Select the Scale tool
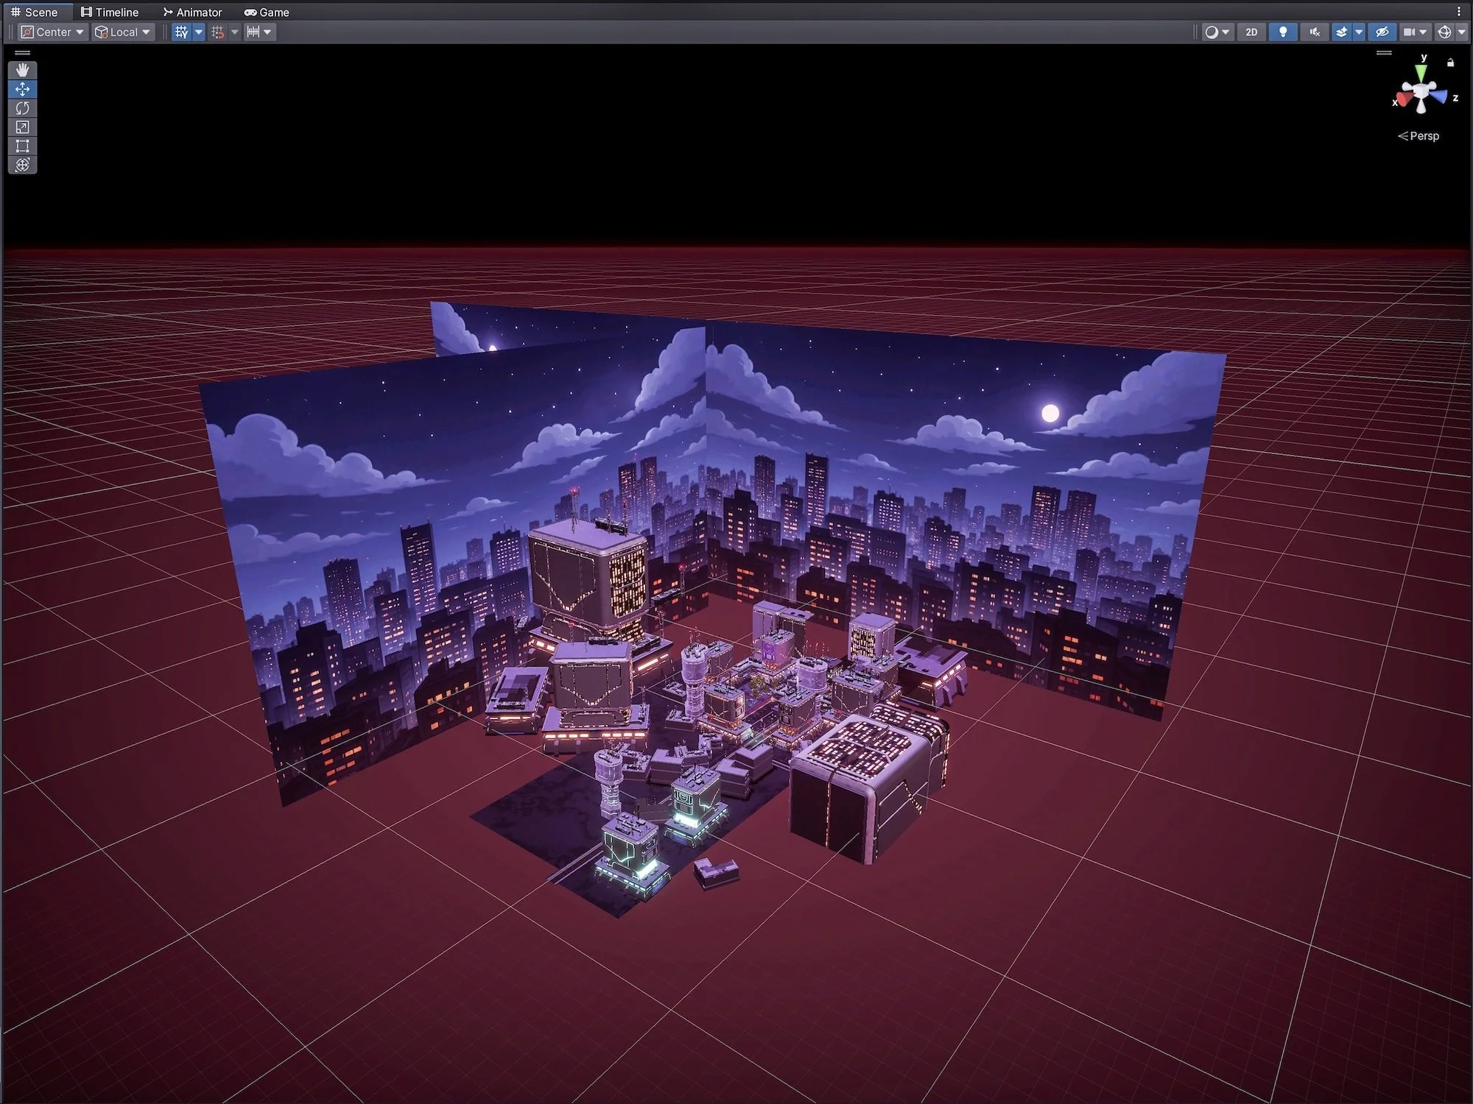Viewport: 1473px width, 1104px height. 22,127
